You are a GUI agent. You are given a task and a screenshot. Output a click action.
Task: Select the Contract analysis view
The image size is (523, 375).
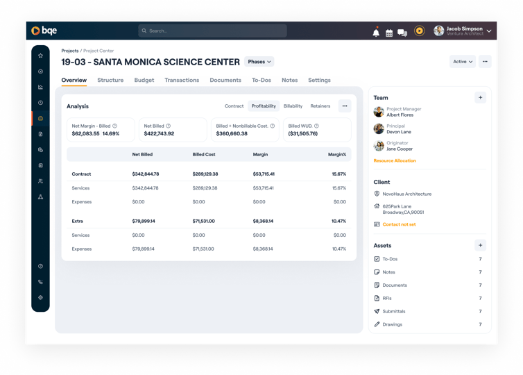(x=234, y=106)
